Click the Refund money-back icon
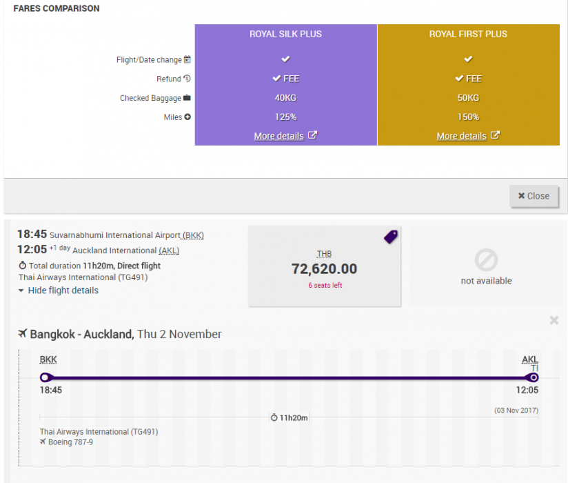568x483 pixels. [x=187, y=79]
